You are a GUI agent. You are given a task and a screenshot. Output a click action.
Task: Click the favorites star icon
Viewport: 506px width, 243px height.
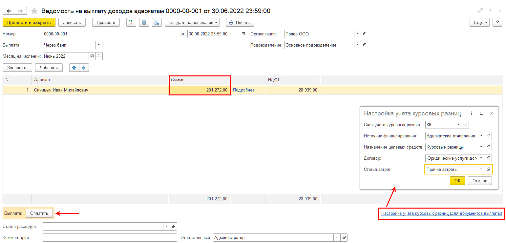click(x=34, y=11)
